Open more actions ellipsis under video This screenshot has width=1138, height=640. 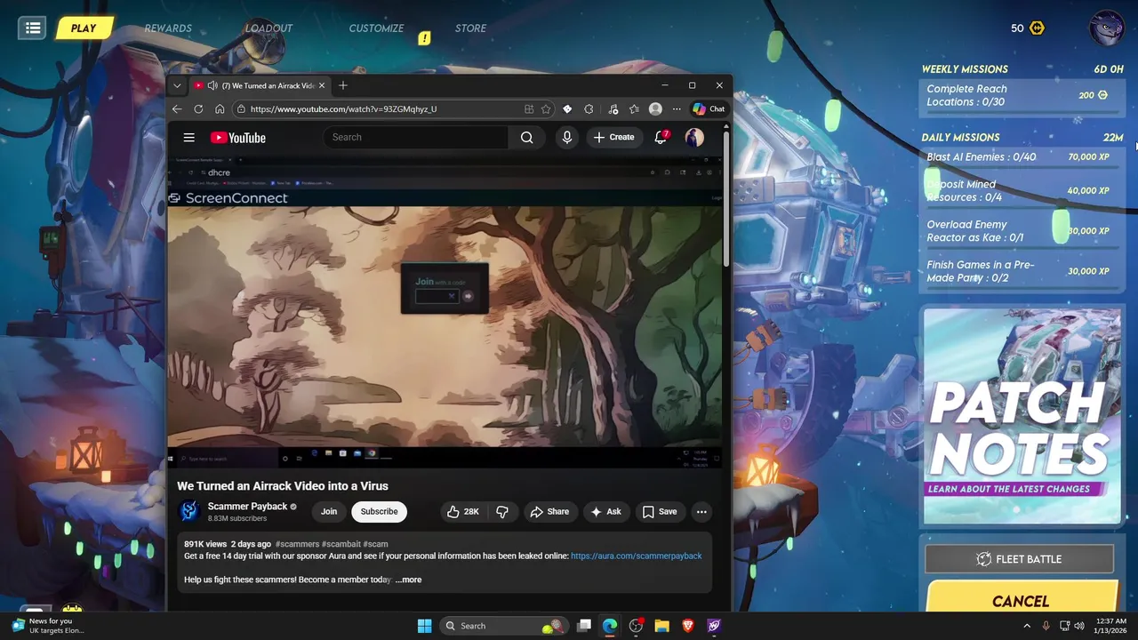coord(701,511)
